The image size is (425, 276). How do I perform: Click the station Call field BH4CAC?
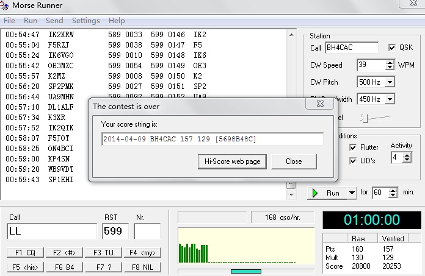coord(352,48)
